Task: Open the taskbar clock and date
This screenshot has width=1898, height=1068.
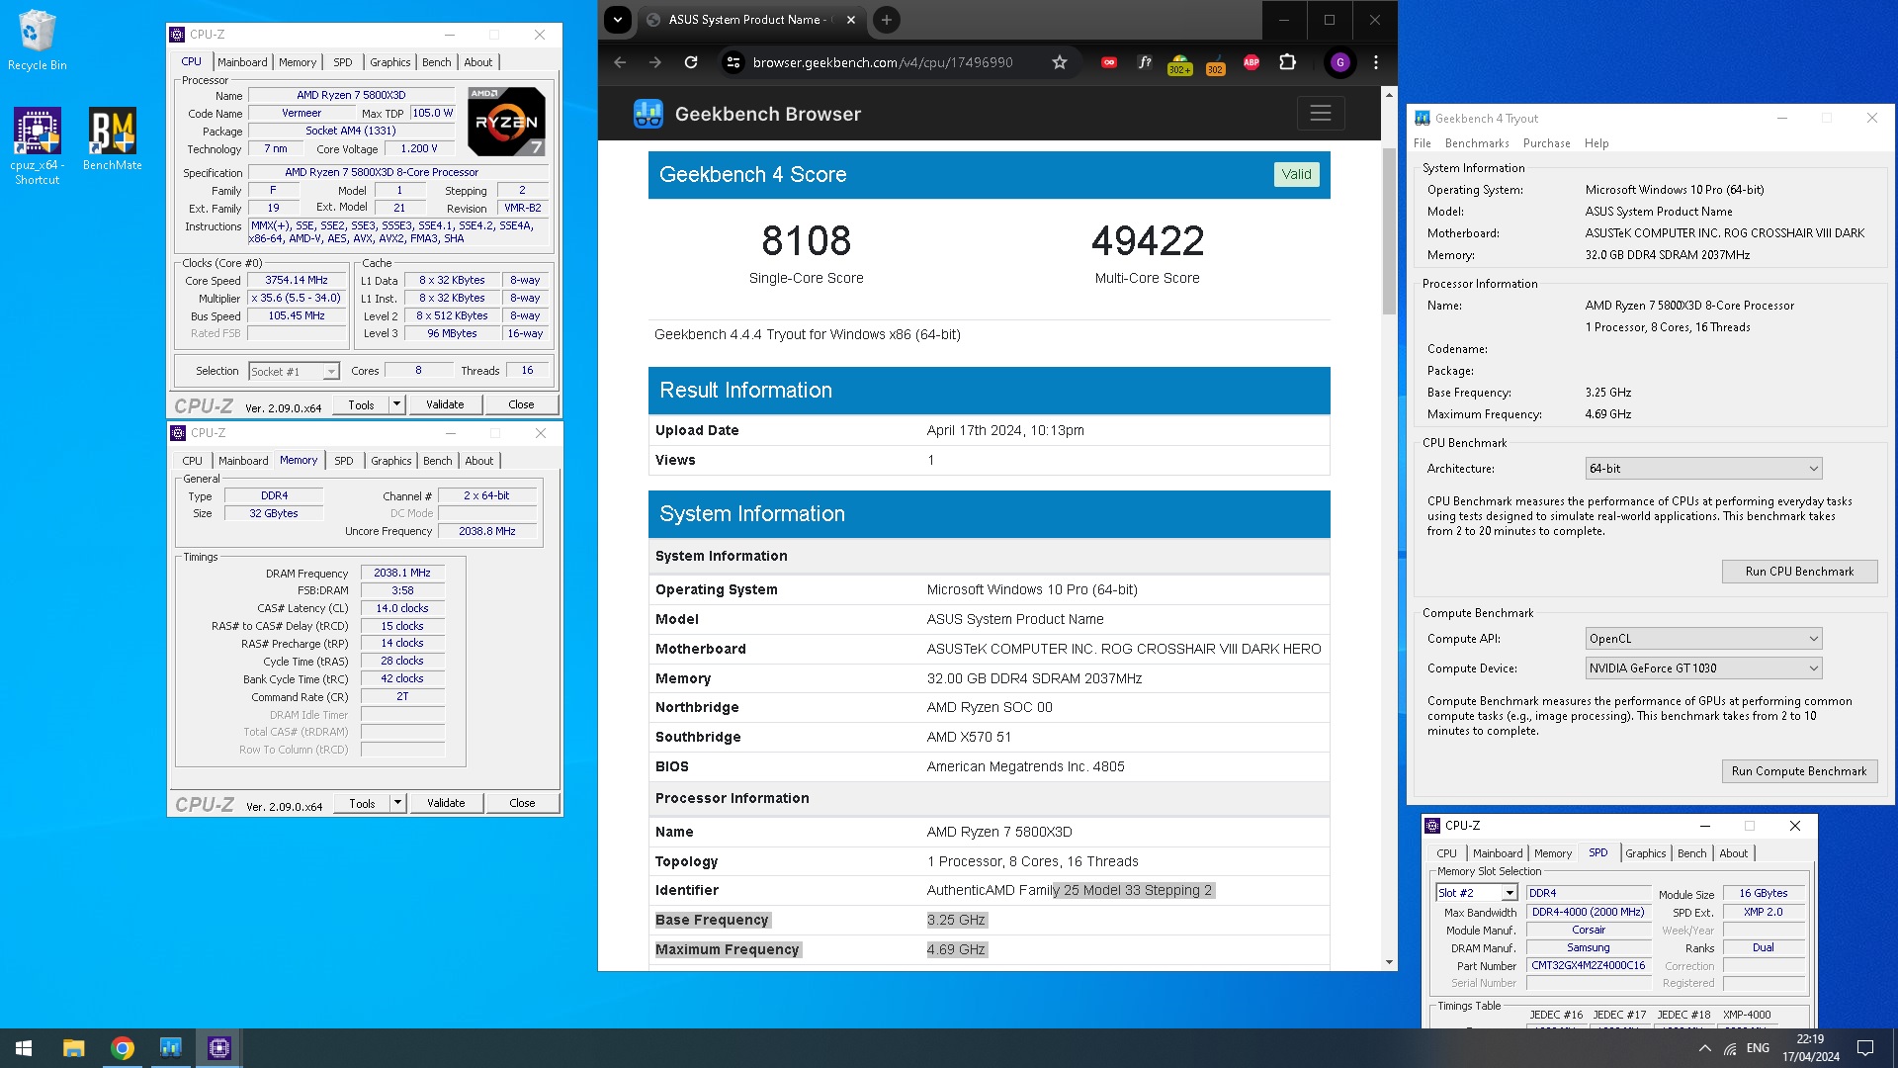Action: (x=1810, y=1048)
